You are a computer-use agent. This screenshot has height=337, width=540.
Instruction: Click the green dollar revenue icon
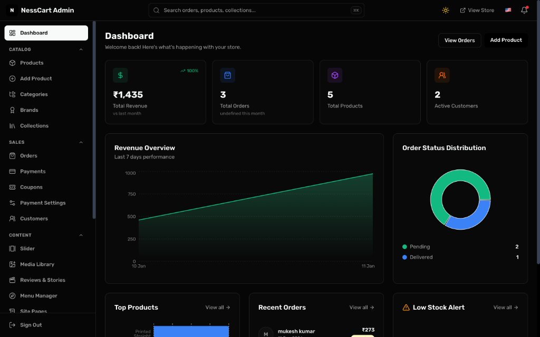120,75
